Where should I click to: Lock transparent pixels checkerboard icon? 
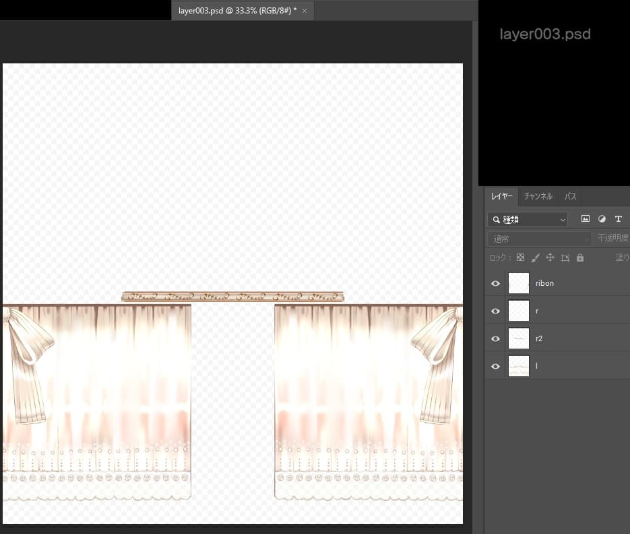pos(520,258)
